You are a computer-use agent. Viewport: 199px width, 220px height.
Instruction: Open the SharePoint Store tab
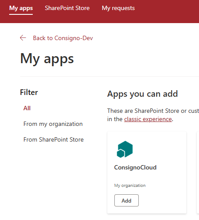pos(67,8)
